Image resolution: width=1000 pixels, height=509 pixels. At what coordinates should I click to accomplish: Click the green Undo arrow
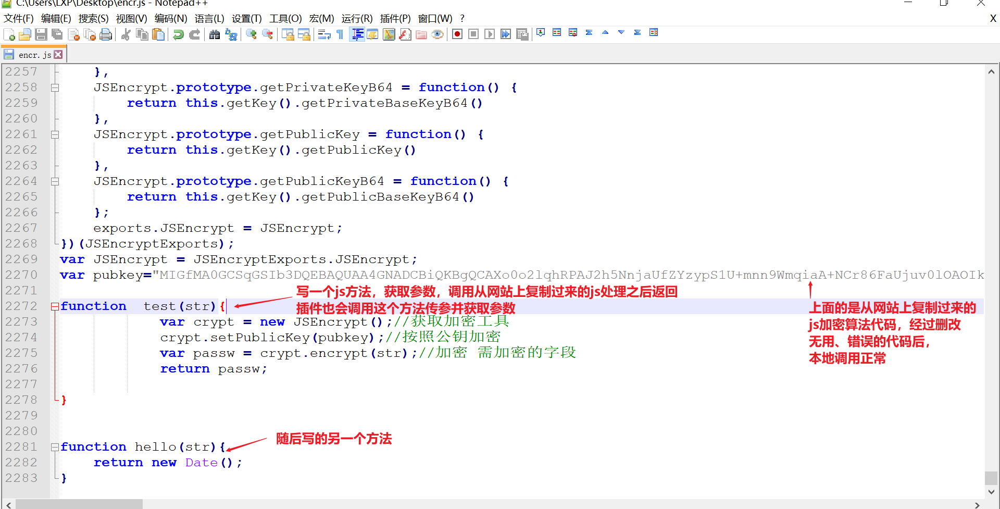(x=178, y=34)
